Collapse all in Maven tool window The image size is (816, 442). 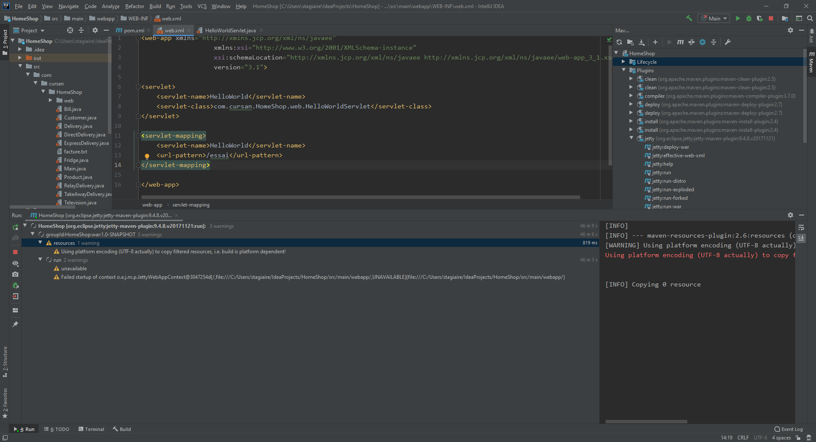[714, 42]
